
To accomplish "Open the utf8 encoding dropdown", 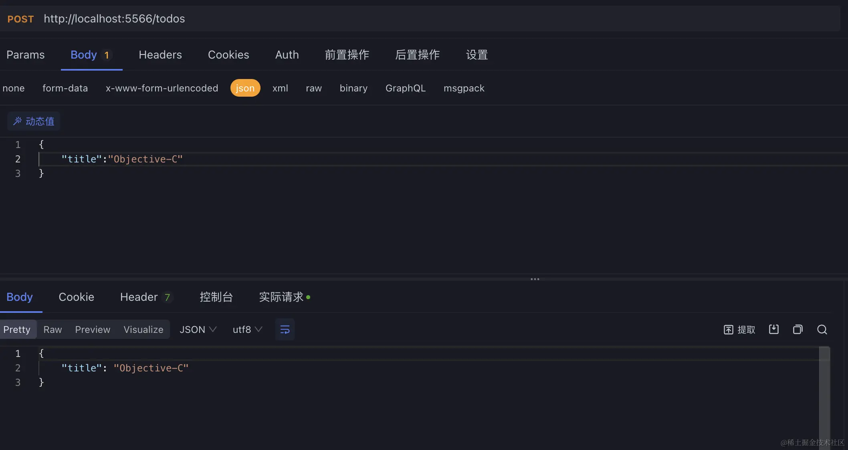I will pos(247,330).
